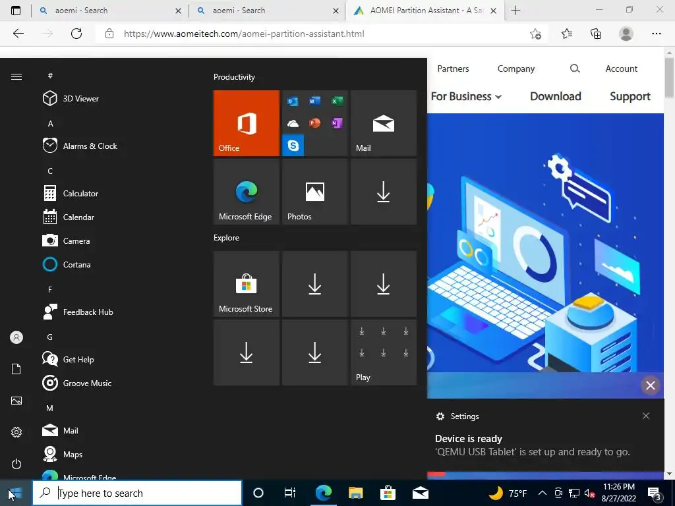Refresh the current page
675x506 pixels.
pos(76,34)
